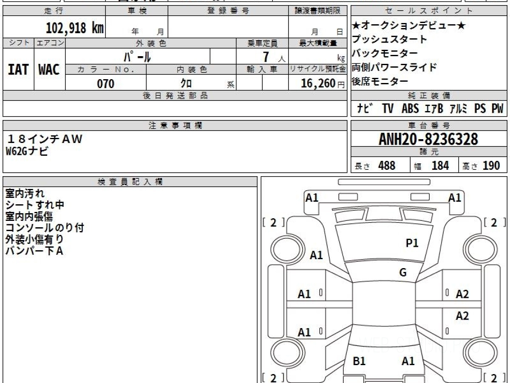Select the 後日発送部品 header

pos(175,96)
